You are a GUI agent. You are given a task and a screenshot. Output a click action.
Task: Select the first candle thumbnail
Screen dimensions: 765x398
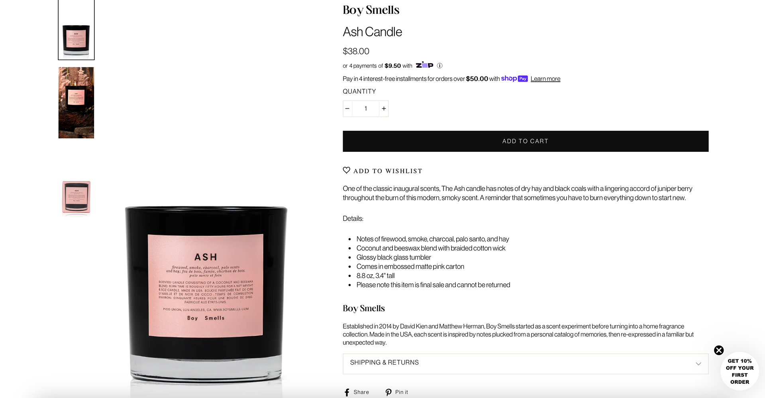coord(76,30)
